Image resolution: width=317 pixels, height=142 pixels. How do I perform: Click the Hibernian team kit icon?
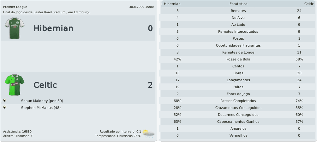click(12, 28)
